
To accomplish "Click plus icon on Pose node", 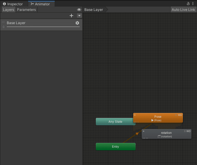I will (135, 115).
